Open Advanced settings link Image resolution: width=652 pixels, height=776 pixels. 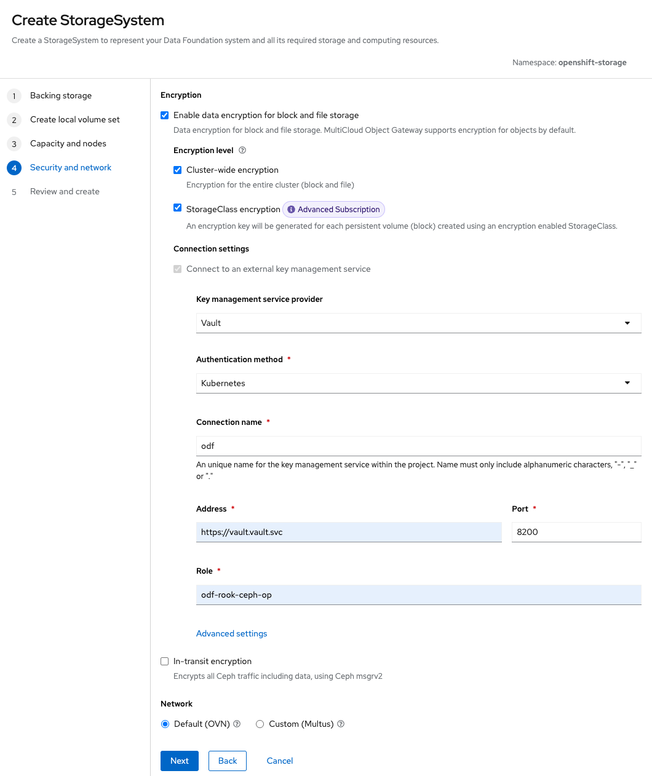tap(231, 633)
